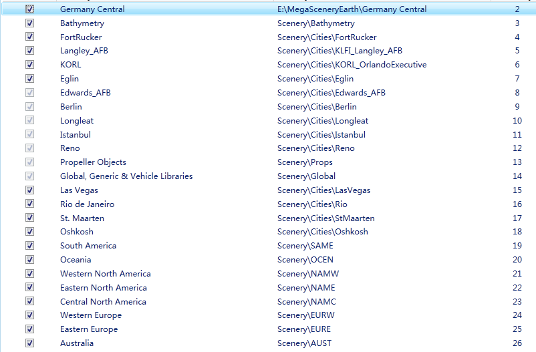Uncheck the Langley_AFB checkbox

coord(29,51)
